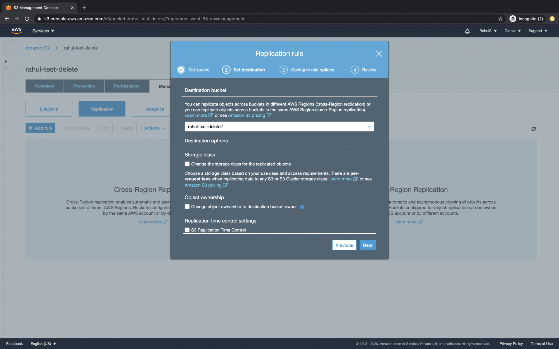Click the refresh replication rules icon

534,129
